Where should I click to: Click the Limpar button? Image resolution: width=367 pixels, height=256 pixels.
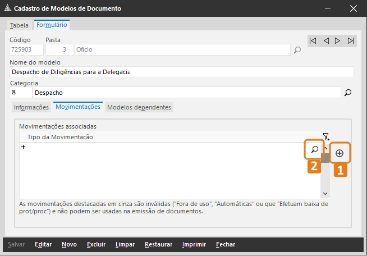tap(125, 244)
